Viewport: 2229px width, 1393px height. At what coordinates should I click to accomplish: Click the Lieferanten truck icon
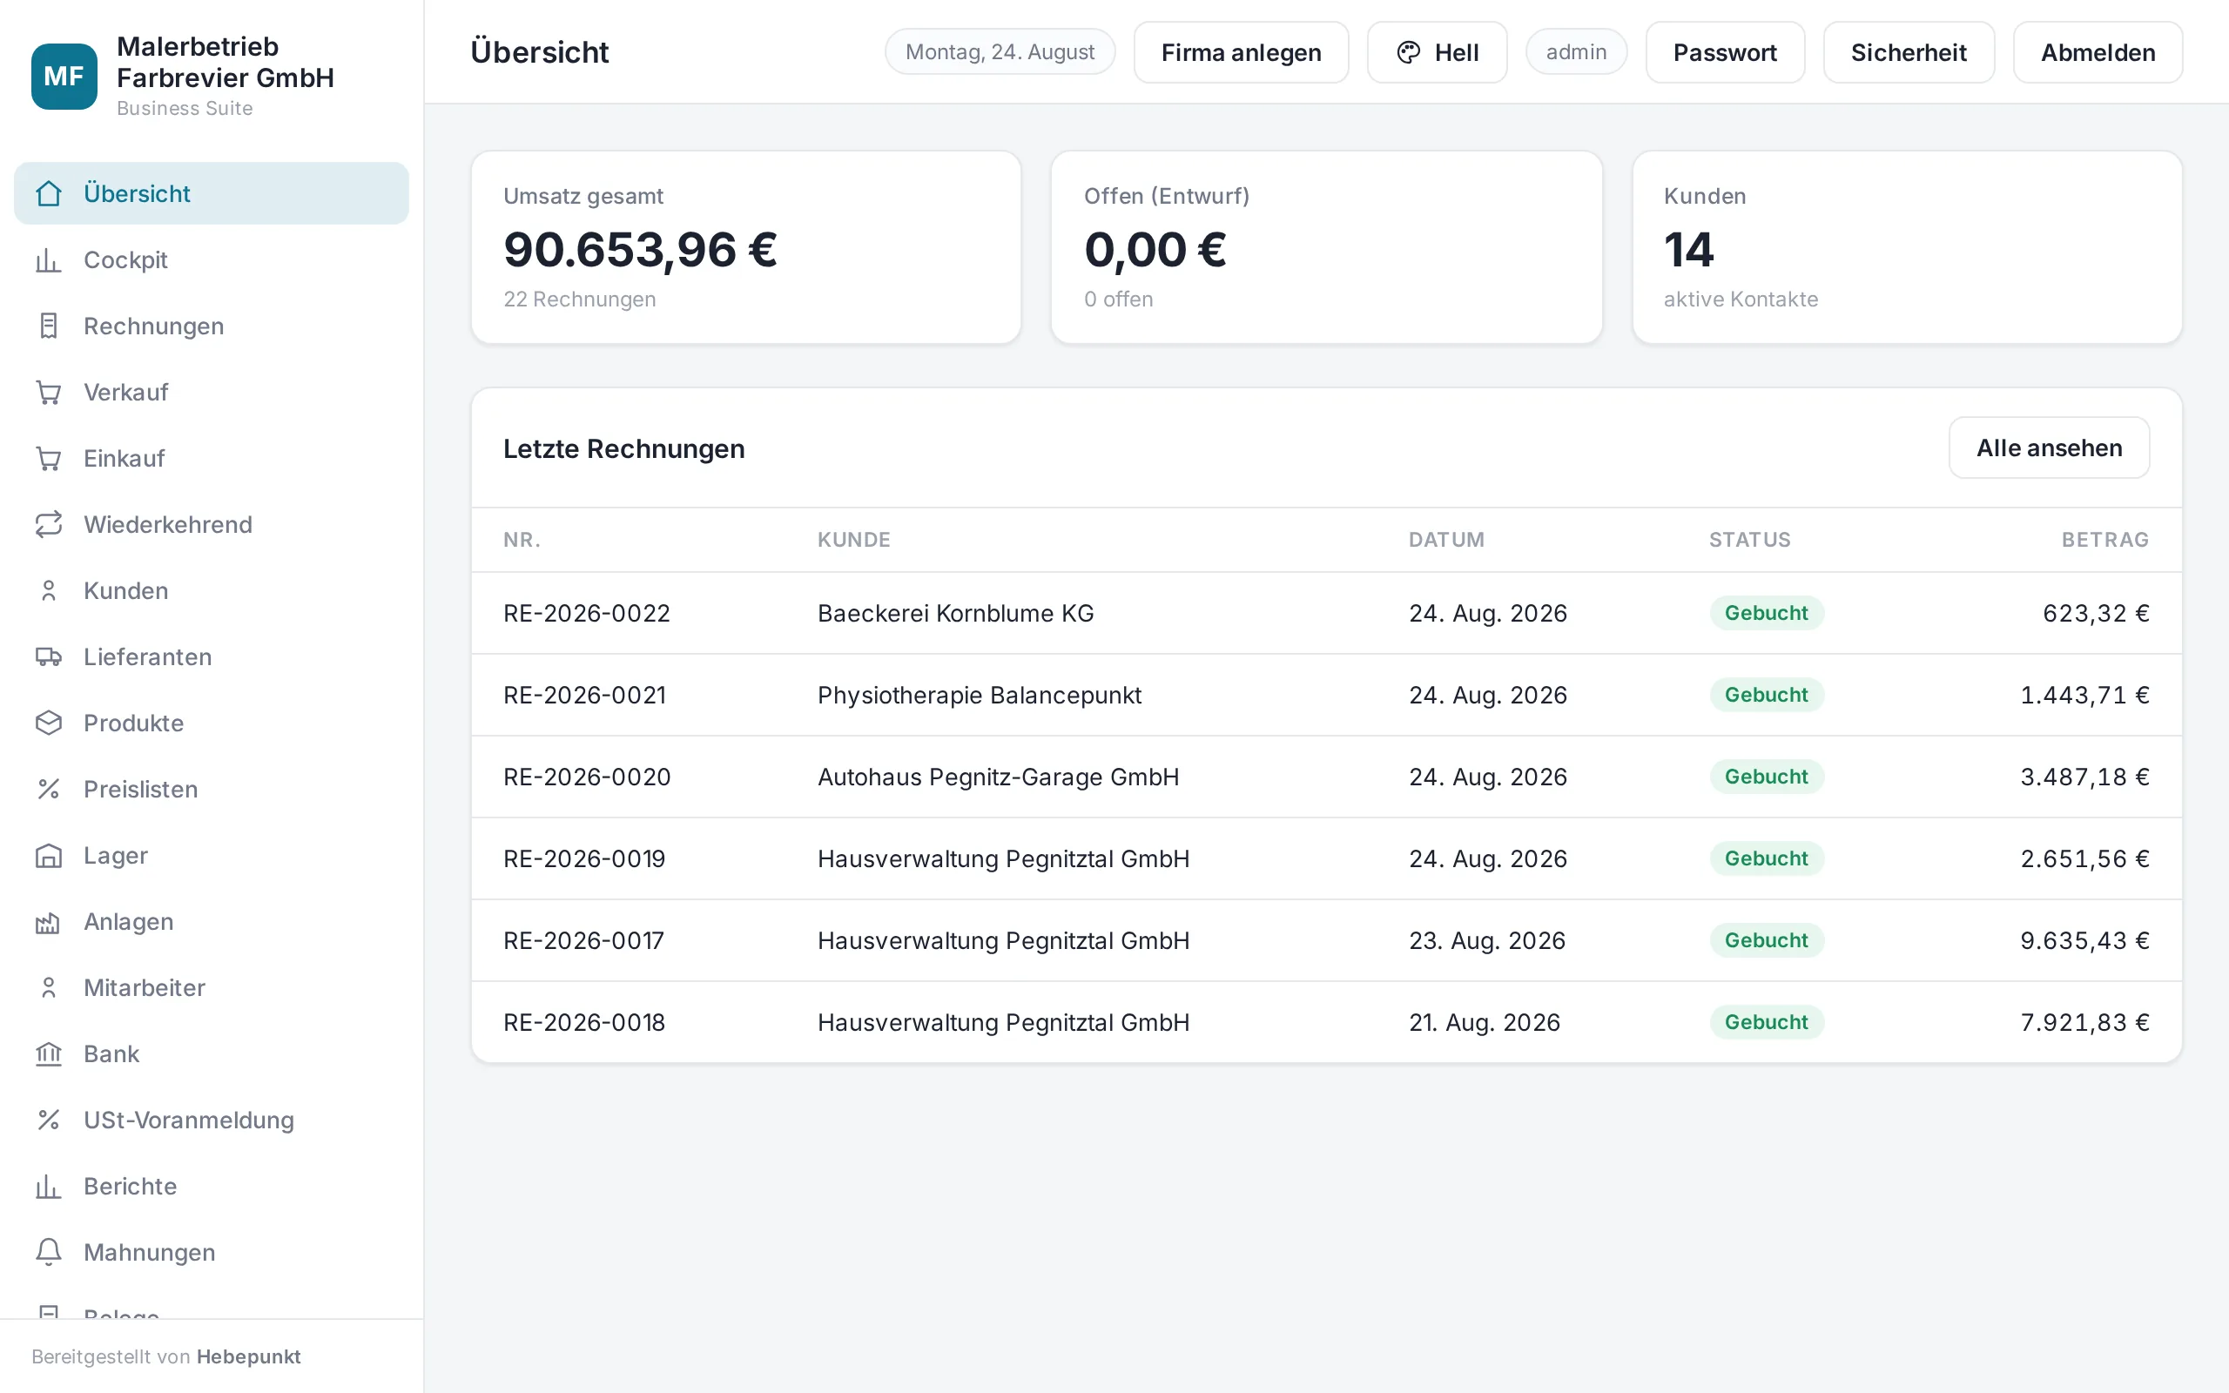pyautogui.click(x=49, y=656)
